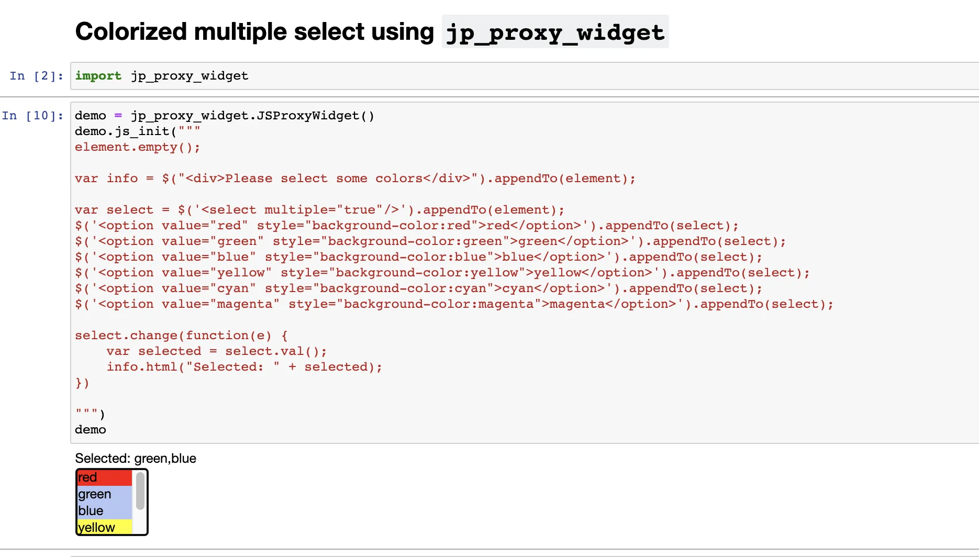Place cursor on magenta option code line

(x=454, y=304)
